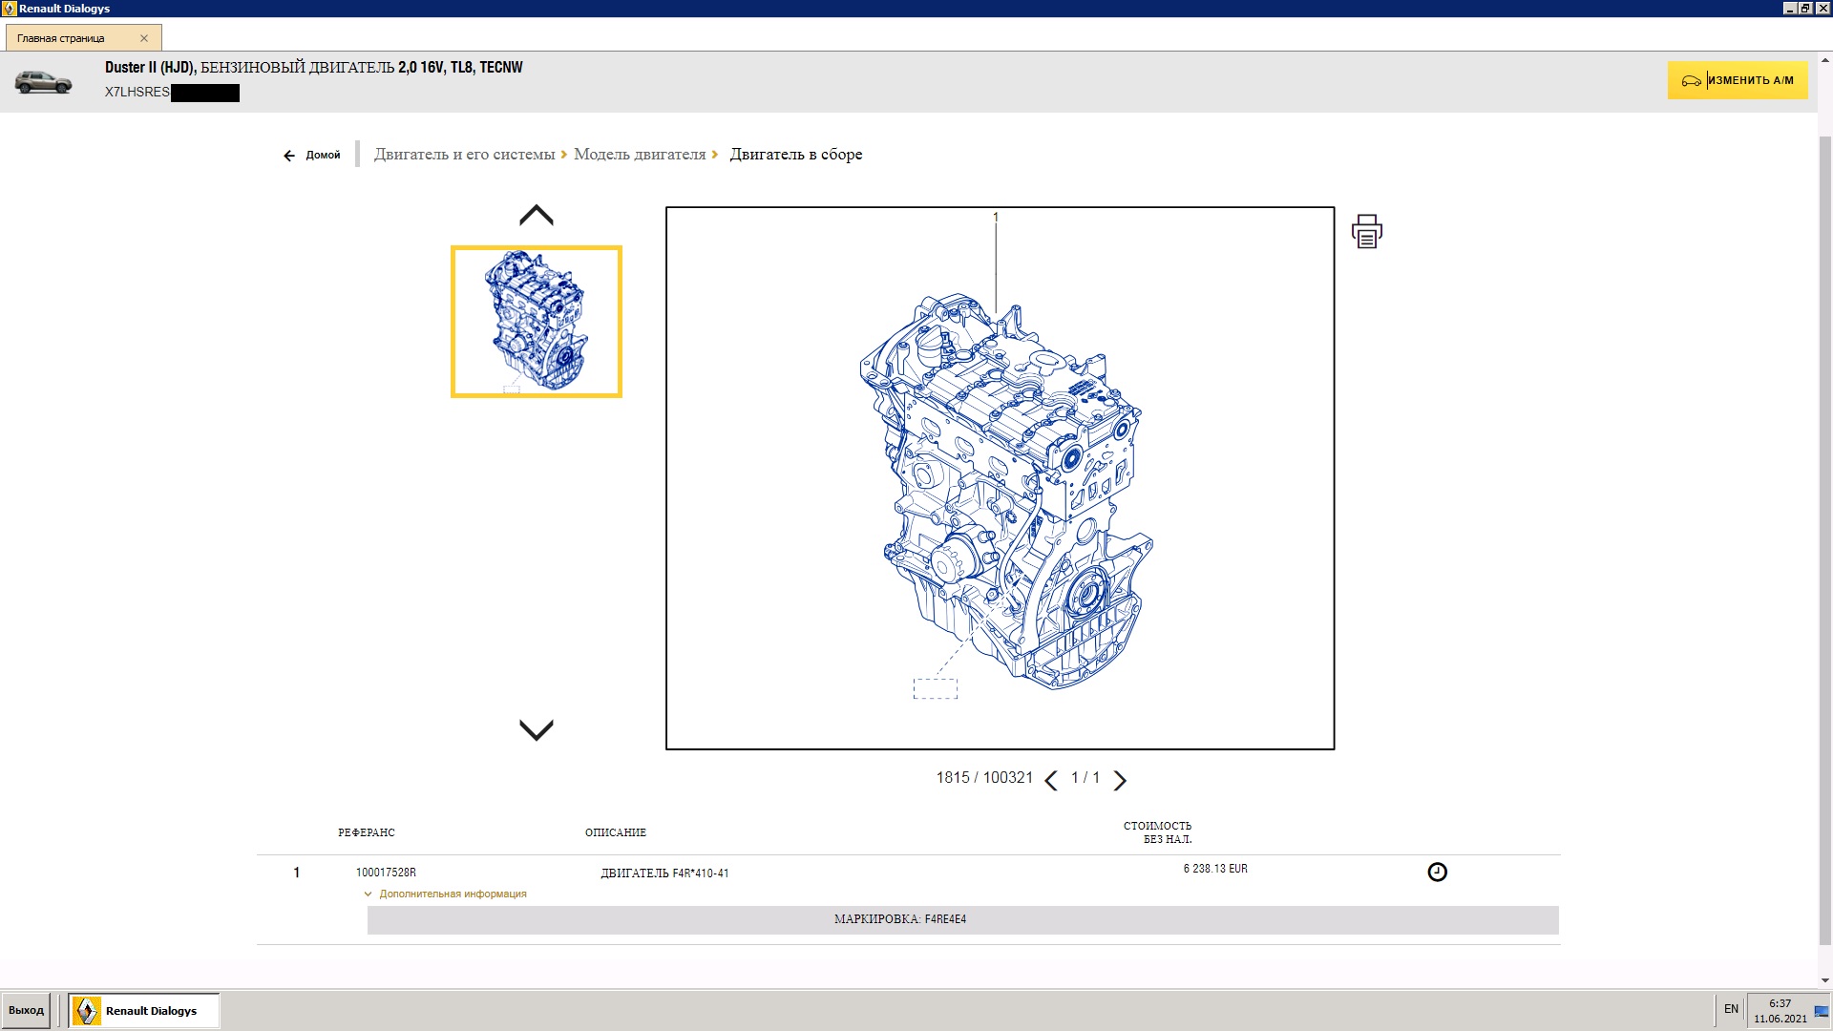This screenshot has height=1031, width=1833.
Task: Click the system tray network icon
Action: click(x=1822, y=1011)
